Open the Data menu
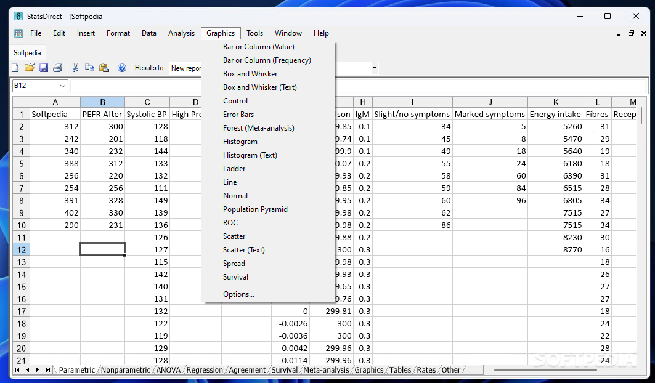Screen dimensions: 655x383 (x=148, y=33)
